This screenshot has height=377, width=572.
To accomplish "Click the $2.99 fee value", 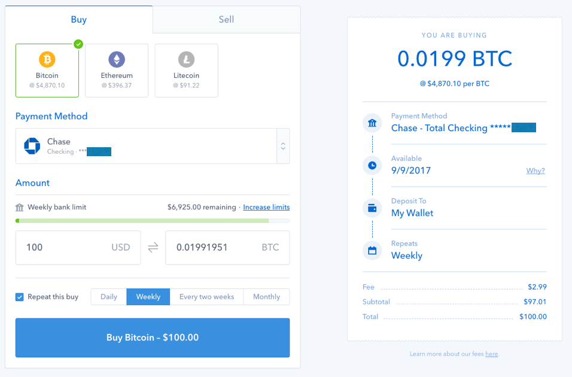I will [x=537, y=287].
